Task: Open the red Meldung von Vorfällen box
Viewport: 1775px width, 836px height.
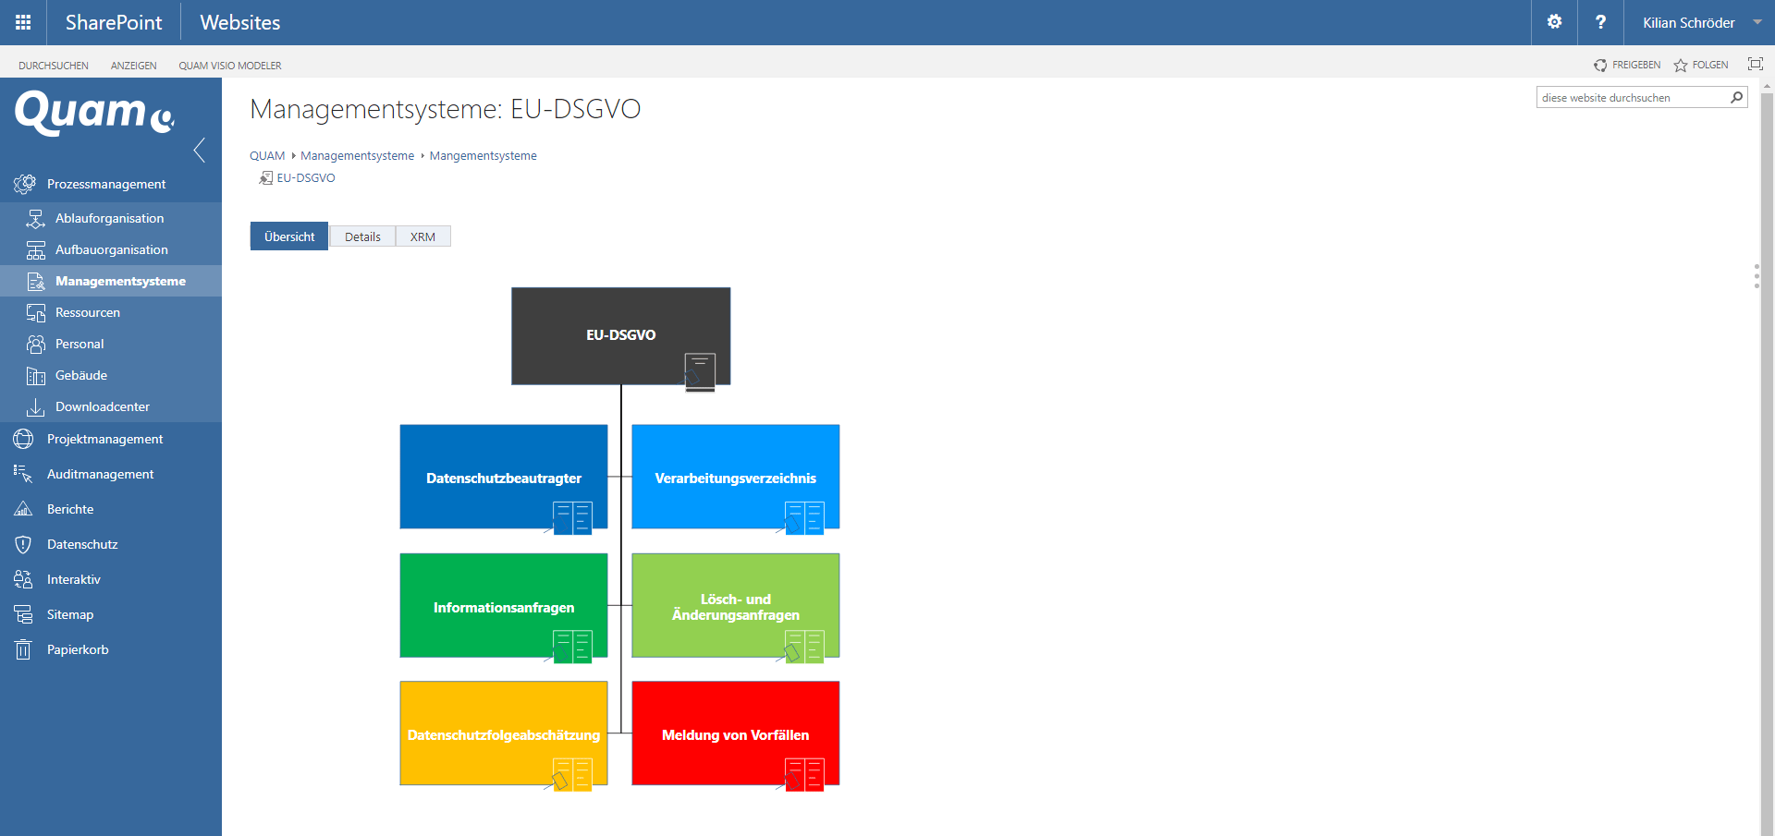Action: point(735,734)
